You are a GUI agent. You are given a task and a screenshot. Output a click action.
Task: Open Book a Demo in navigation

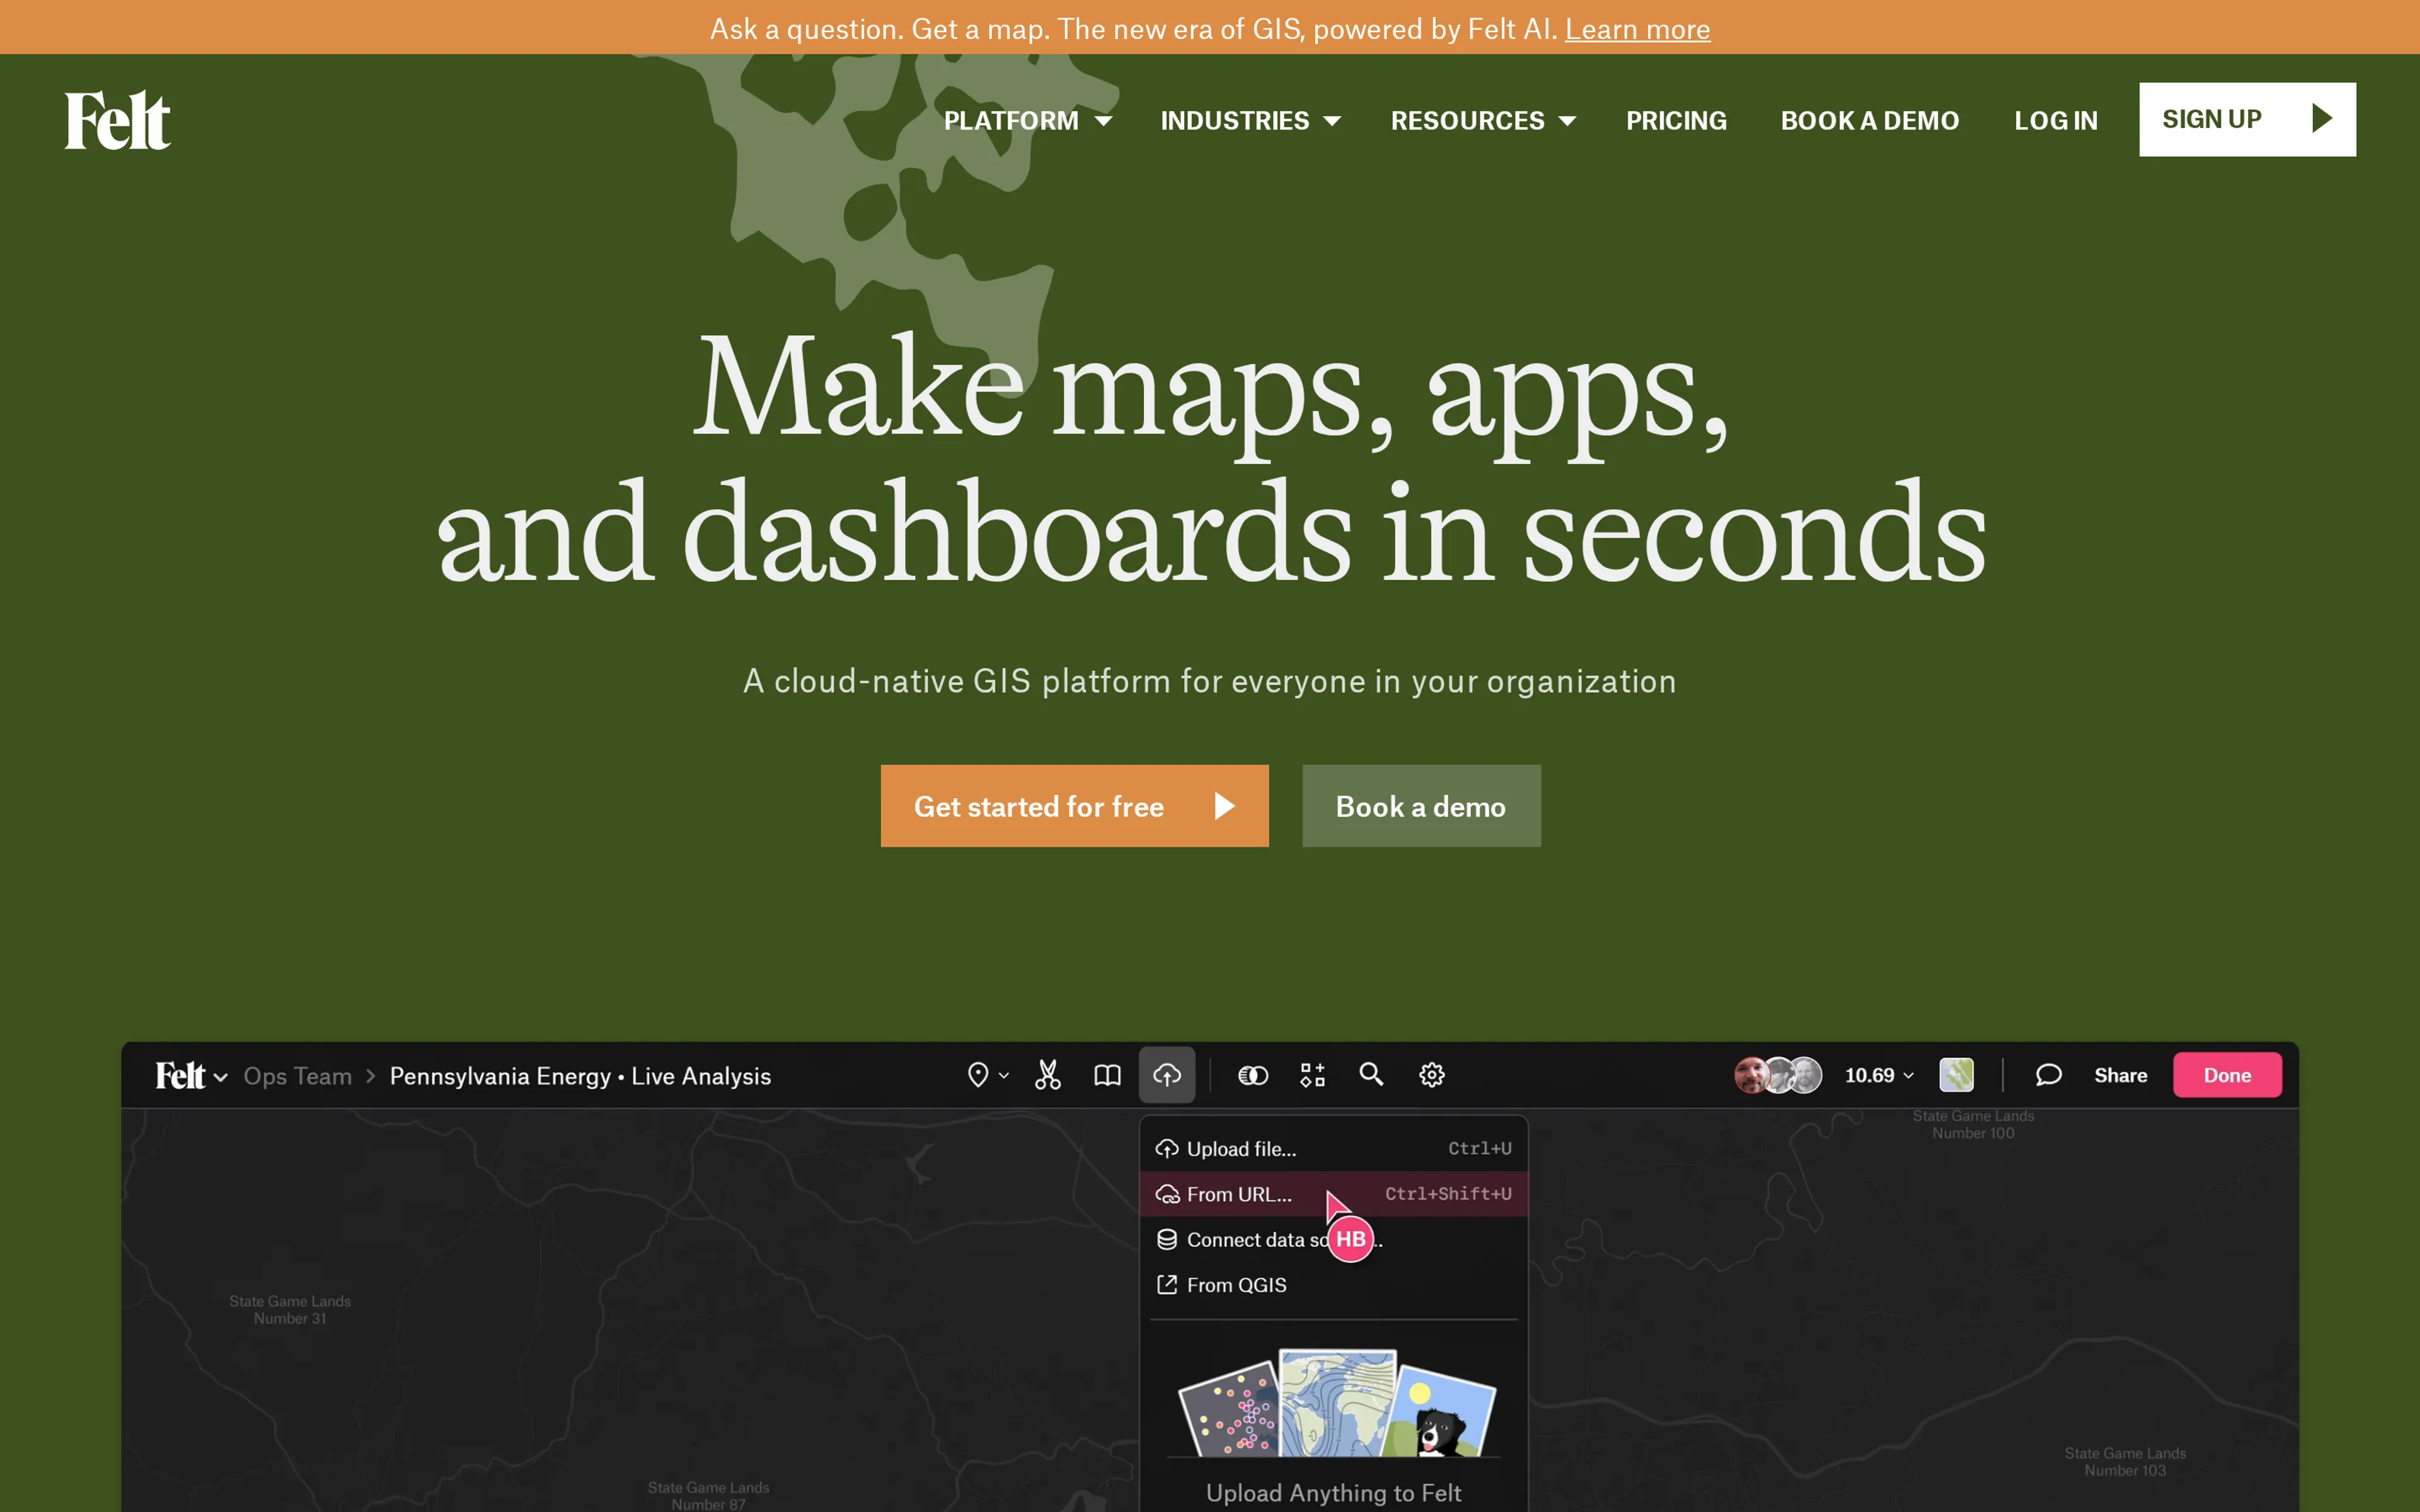pyautogui.click(x=1869, y=121)
